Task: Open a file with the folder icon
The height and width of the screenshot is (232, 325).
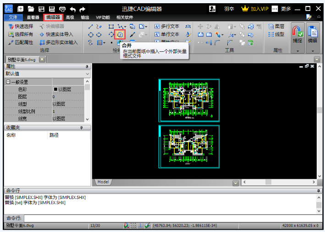Action: pos(31,9)
